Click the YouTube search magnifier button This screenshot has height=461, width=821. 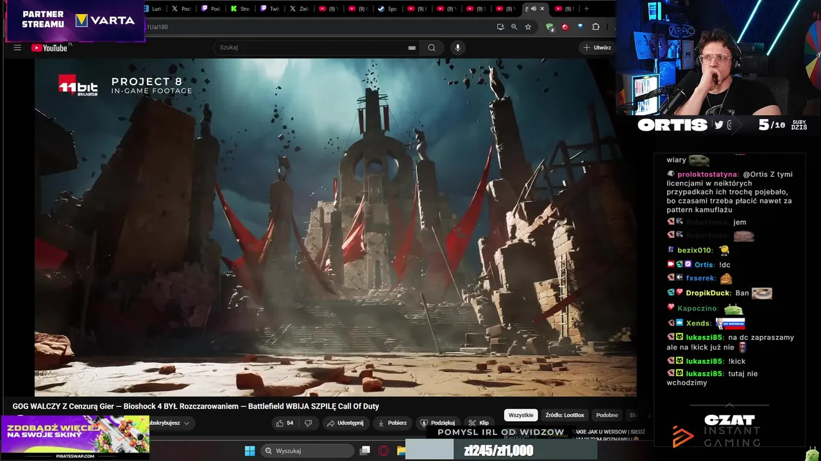click(x=432, y=47)
